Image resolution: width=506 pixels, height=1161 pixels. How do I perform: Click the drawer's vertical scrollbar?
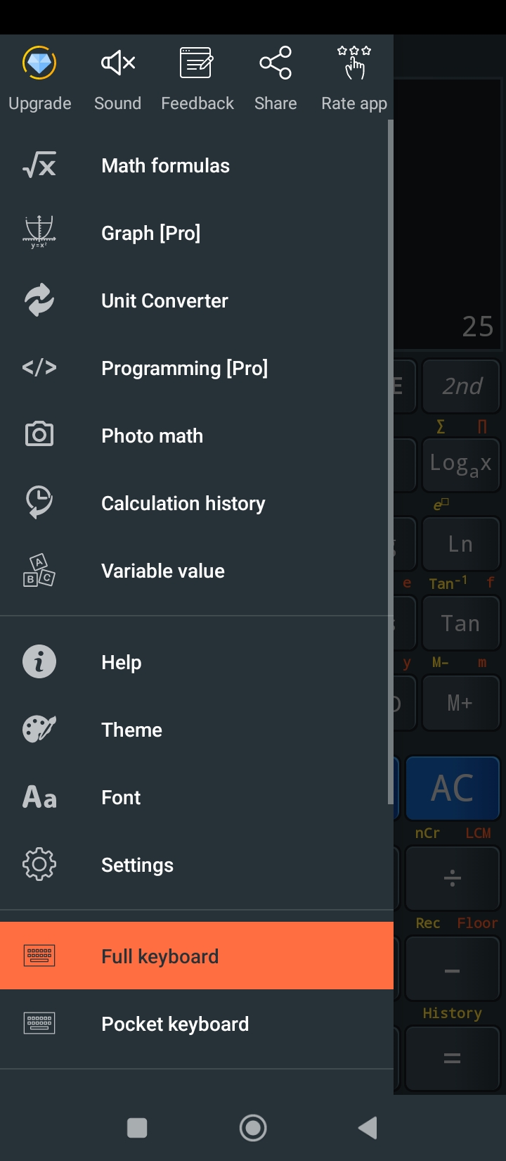391,462
